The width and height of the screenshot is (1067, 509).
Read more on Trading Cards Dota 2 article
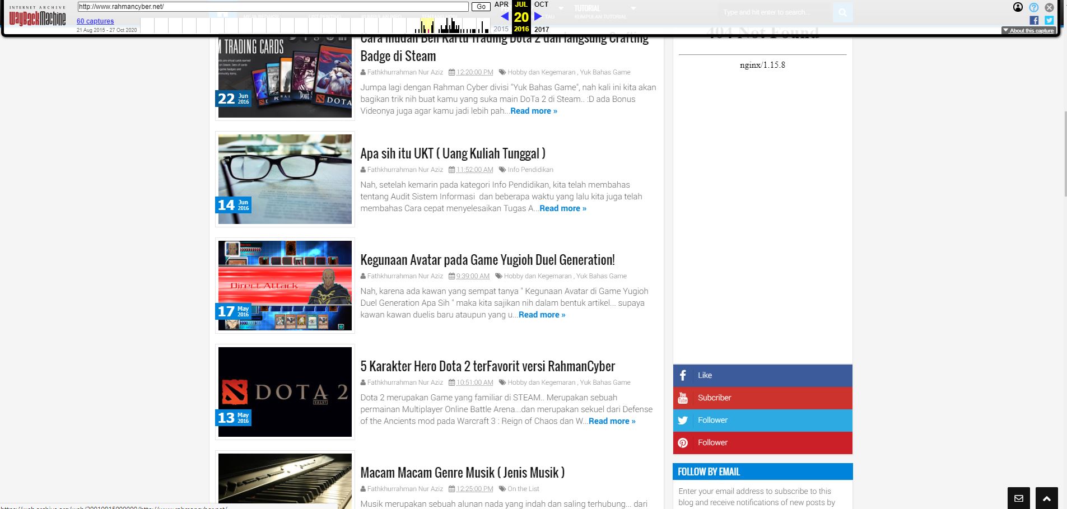[534, 111]
